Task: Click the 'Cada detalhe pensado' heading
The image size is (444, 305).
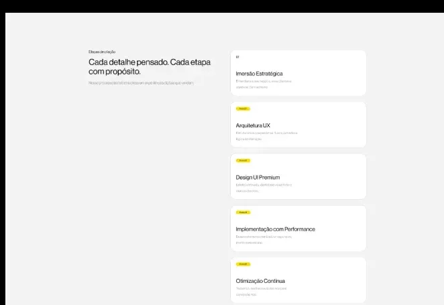Action: [x=150, y=67]
